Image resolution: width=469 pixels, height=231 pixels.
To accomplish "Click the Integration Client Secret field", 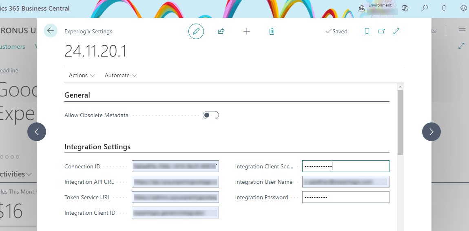I will [346, 166].
